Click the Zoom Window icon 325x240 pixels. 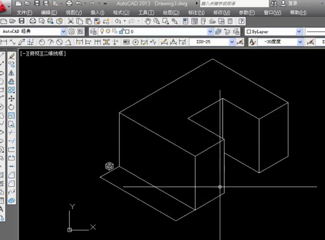click(x=165, y=21)
